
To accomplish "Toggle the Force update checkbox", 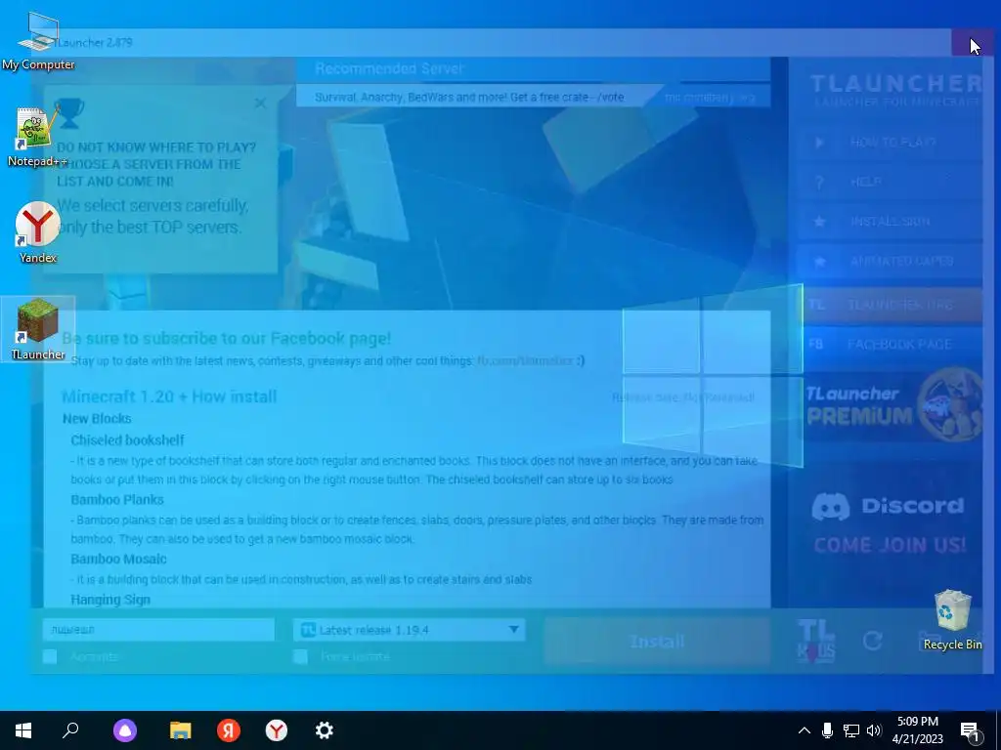I will point(300,656).
